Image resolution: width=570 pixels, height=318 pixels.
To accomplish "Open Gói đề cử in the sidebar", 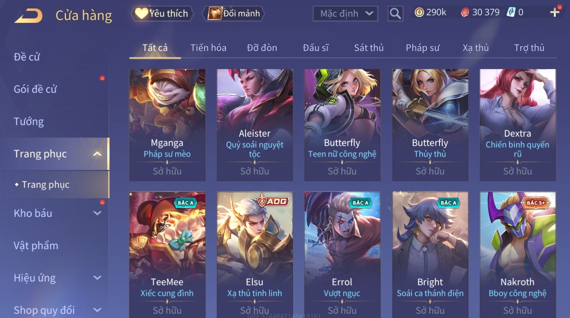I will [x=35, y=89].
